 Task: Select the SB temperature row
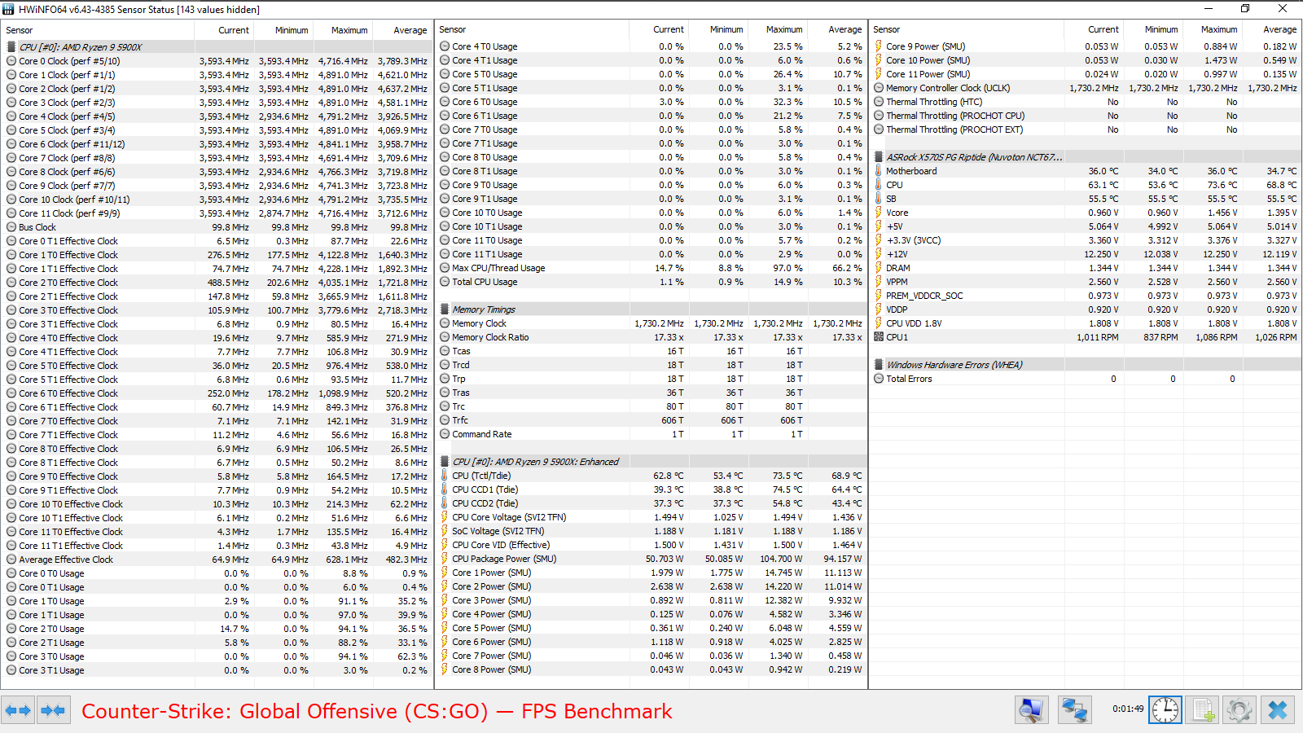tap(1086, 199)
